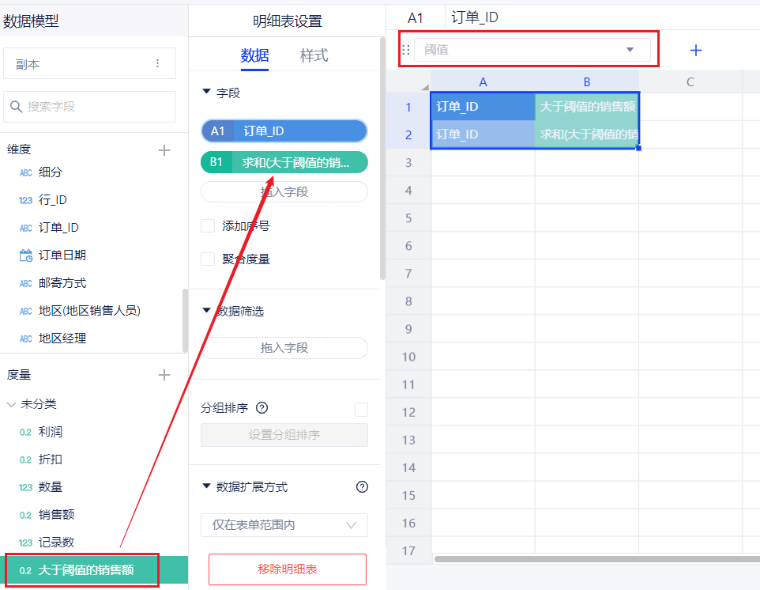Click the A1 订单_ID field pill
Viewport: 760px width, 590px height.
(284, 131)
